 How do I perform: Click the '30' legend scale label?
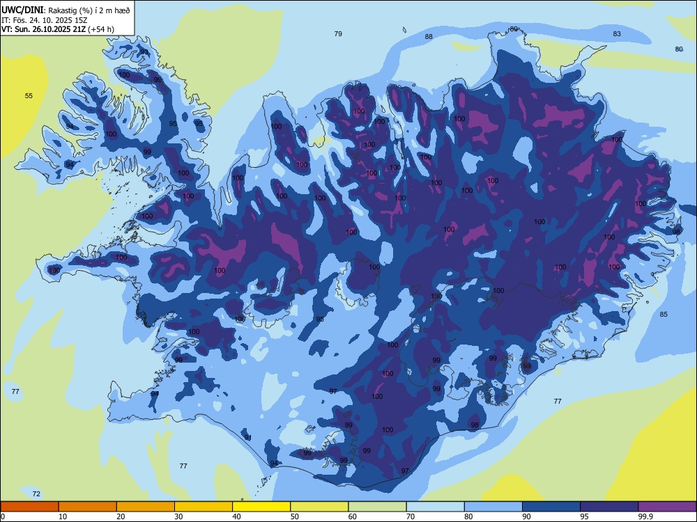point(178,516)
